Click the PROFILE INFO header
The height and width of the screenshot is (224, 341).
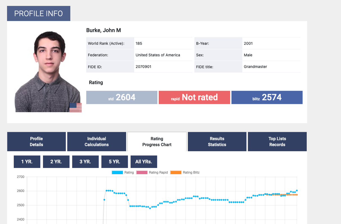(x=38, y=13)
